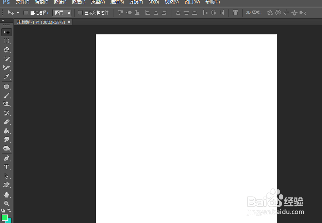
Task: Enable the 显示变换控件 checkbox
Action: 80,13
